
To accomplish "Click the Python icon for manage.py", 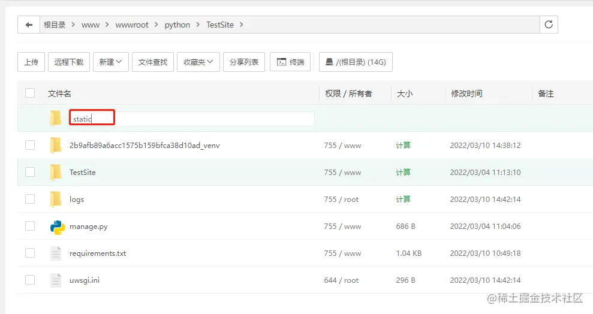I will coord(57,228).
